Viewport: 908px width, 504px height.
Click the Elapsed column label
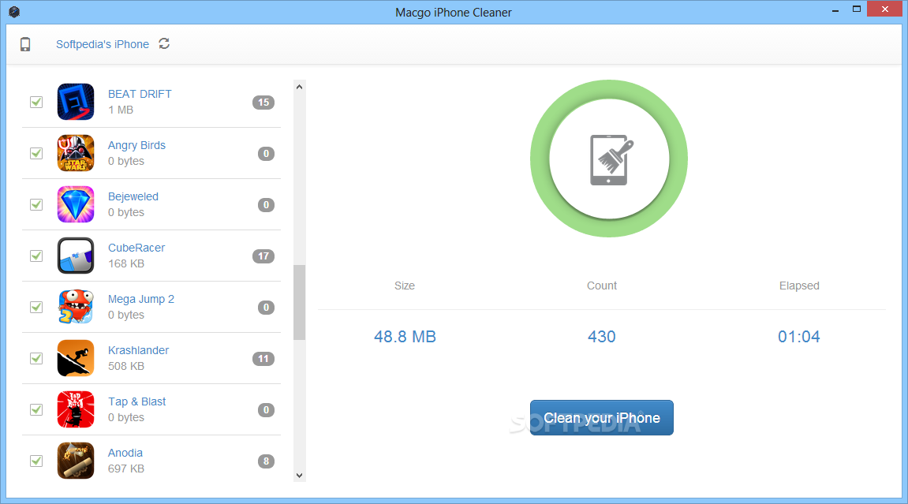coord(799,286)
